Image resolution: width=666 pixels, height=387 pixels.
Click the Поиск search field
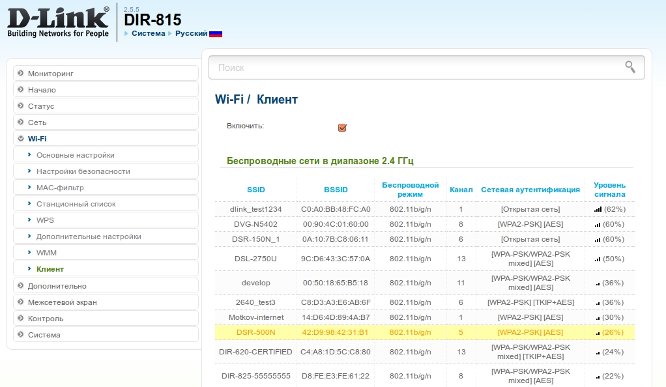417,67
